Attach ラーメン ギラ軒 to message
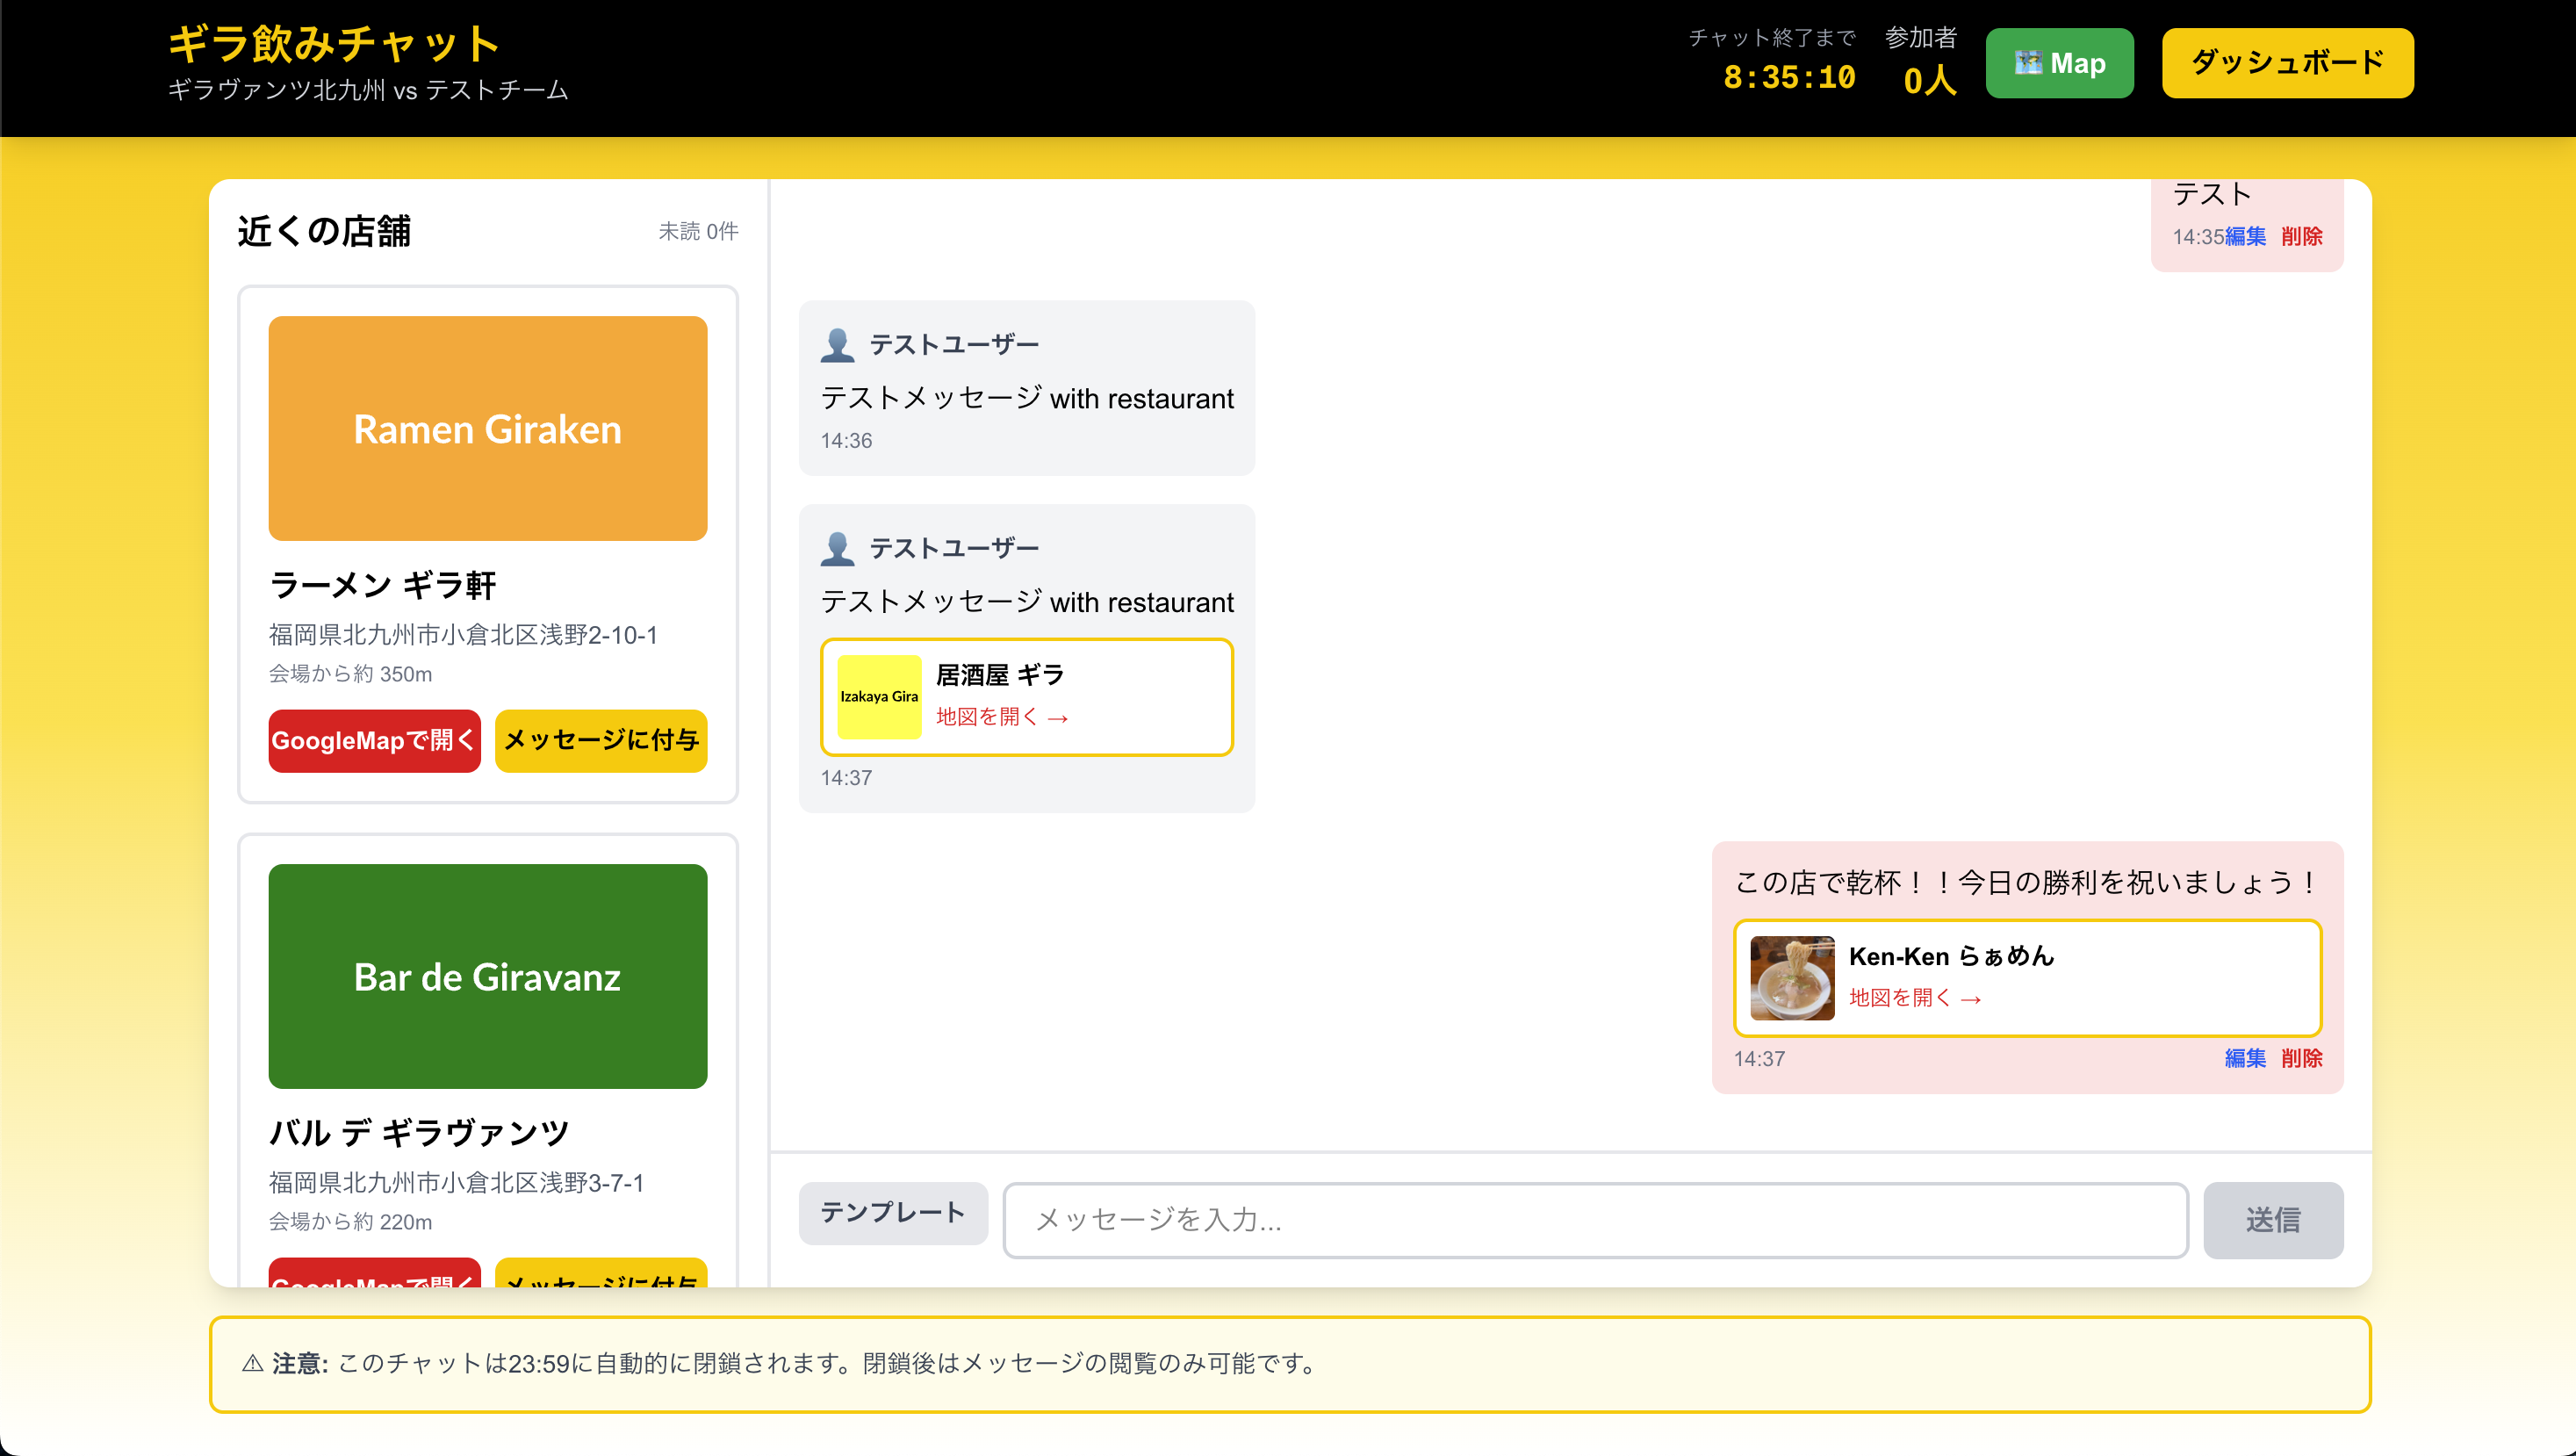Image resolution: width=2576 pixels, height=1456 pixels. 600,741
